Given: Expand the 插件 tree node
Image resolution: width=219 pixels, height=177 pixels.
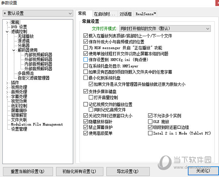Looking at the screenshot, I should coord(7,83).
